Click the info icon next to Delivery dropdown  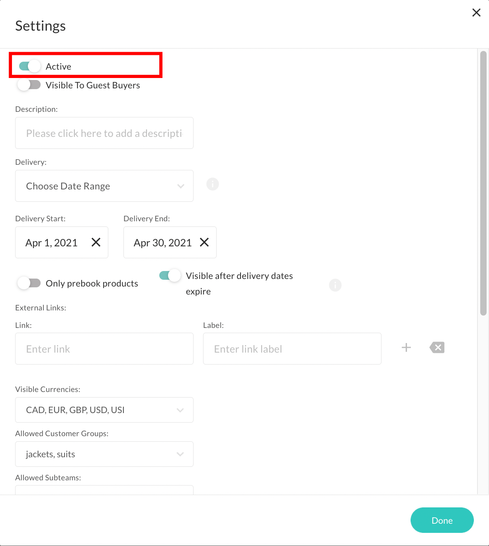(x=213, y=184)
